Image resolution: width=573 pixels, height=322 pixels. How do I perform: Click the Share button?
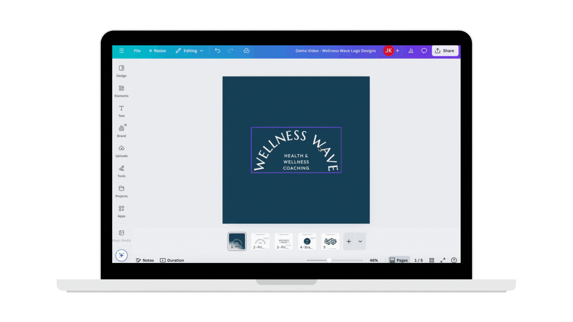tap(445, 51)
